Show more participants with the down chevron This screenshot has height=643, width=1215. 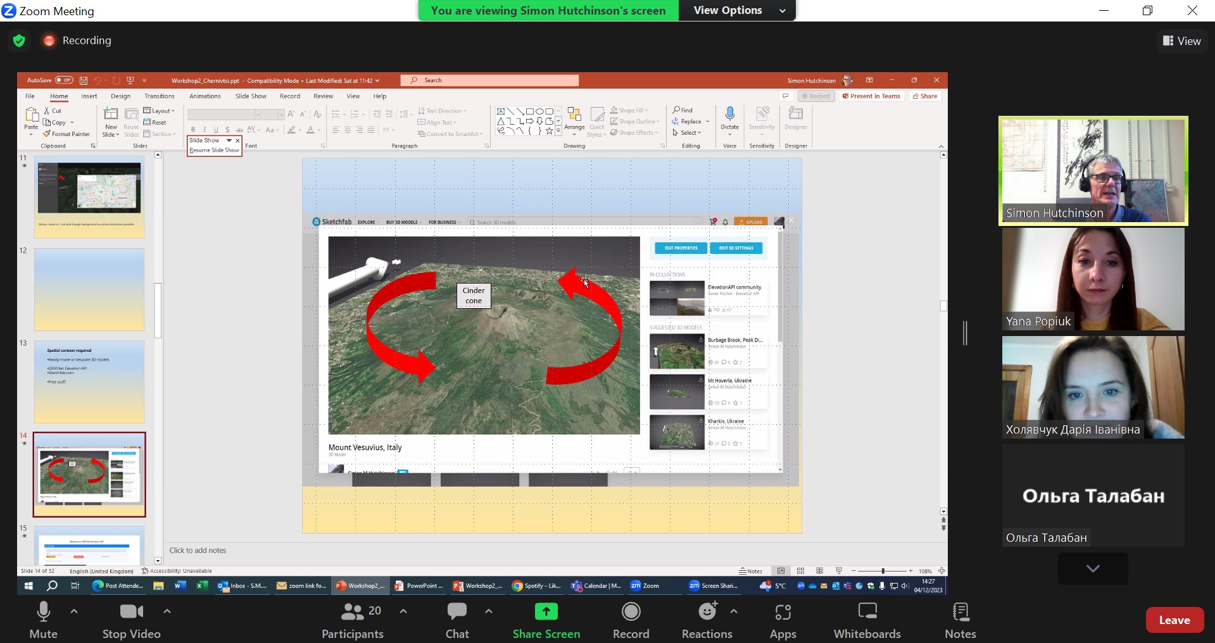pos(1093,568)
